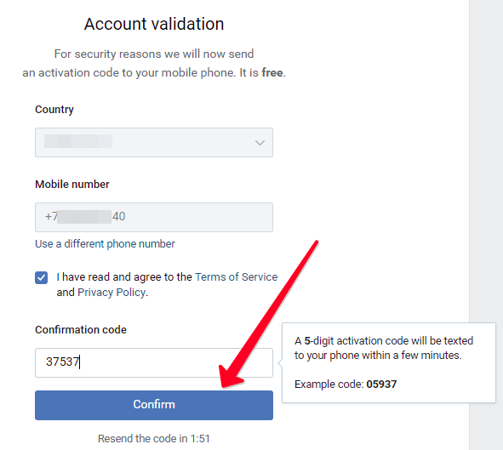Open the Country dropdown
Viewport: 503px width, 450px height.
[x=154, y=142]
